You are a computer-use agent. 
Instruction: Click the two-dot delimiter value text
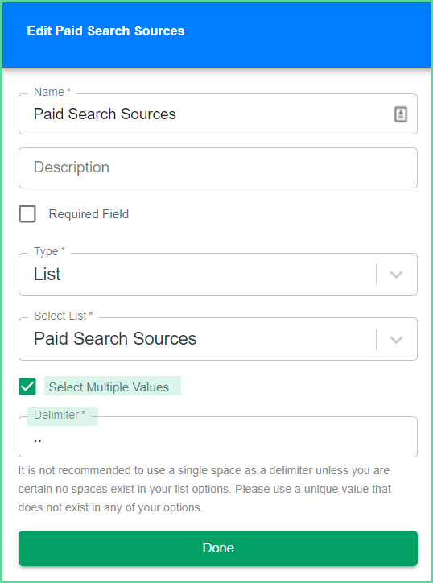38,441
